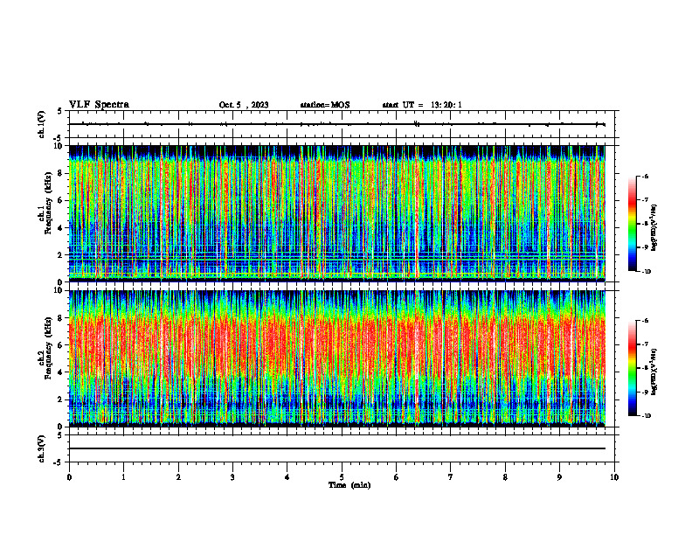The height and width of the screenshot is (535, 692).
Task: Click the "Time (min)" x-axis label
Action: 349,485
